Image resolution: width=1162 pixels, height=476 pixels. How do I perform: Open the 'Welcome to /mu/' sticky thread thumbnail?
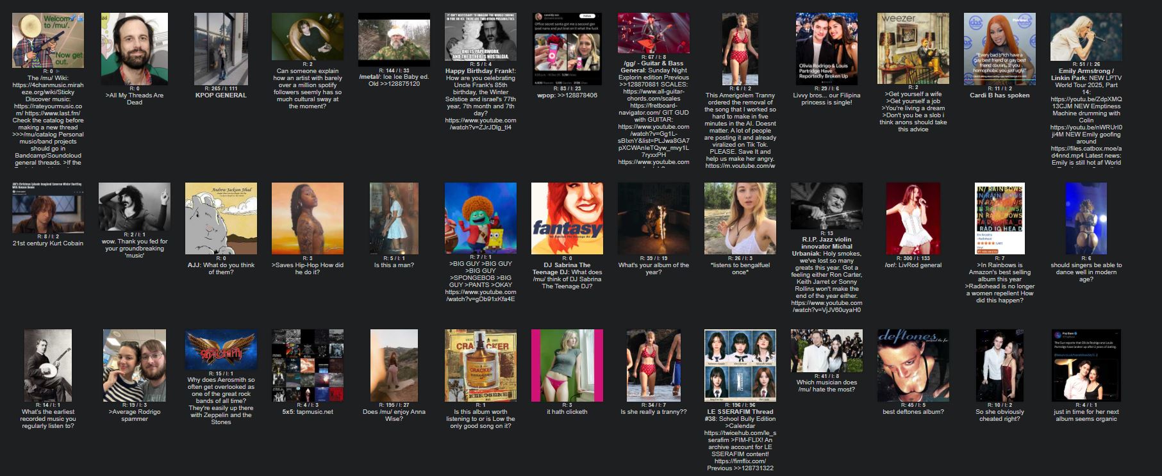coord(48,40)
